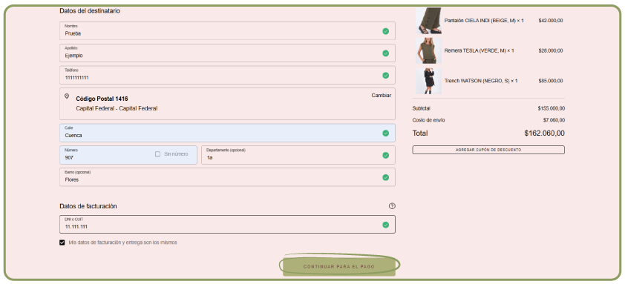This screenshot has height=284, width=625.
Task: Click the Continuar para el pago button
Action: [339, 266]
